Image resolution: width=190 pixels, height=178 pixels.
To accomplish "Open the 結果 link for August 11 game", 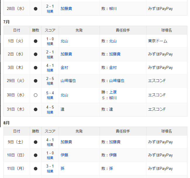I will (x=50, y=171).
